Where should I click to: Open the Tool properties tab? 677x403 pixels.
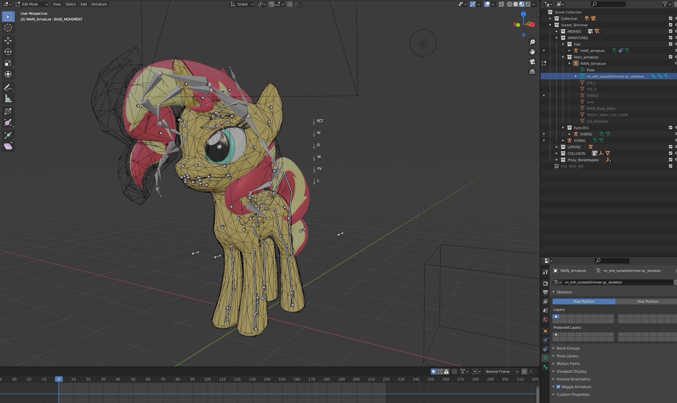(x=545, y=272)
